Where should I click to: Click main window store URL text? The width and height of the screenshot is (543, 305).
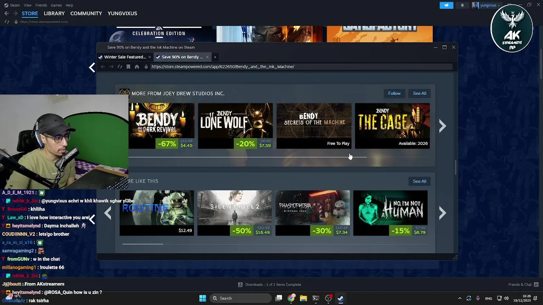pyautogui.click(x=44, y=22)
